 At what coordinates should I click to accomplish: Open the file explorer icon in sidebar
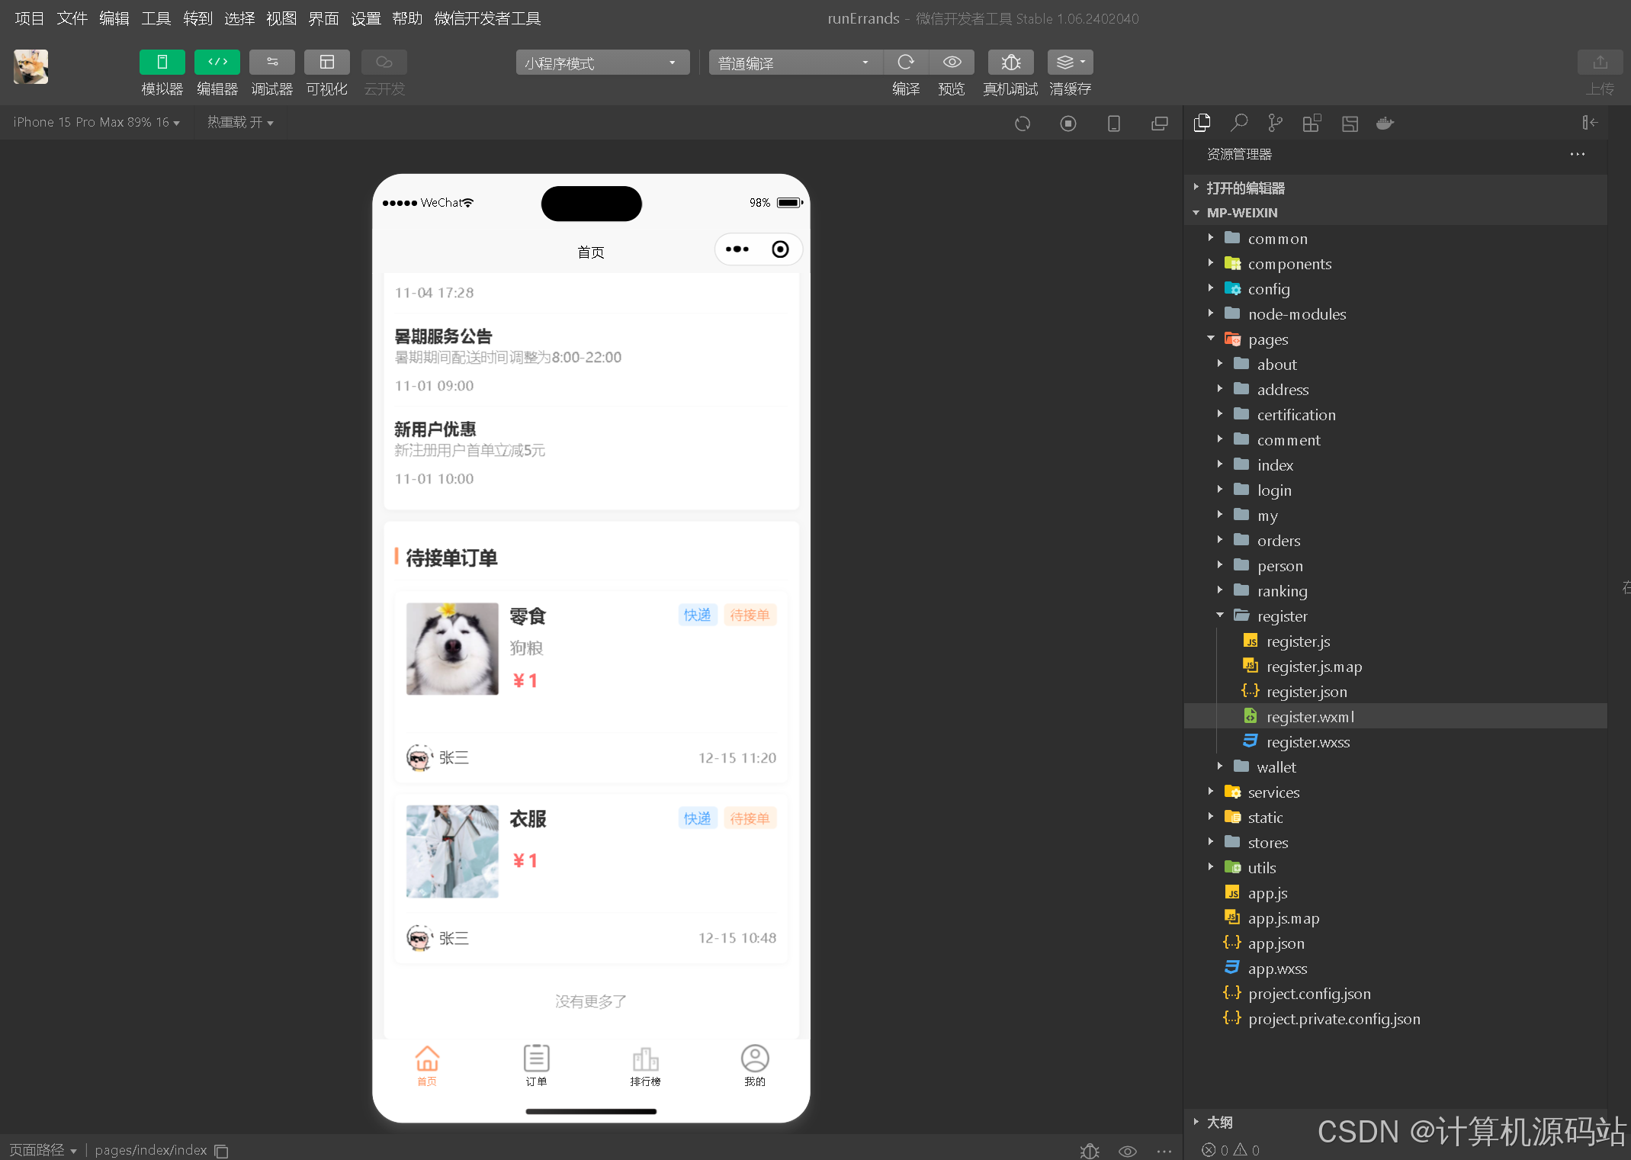pos(1202,122)
